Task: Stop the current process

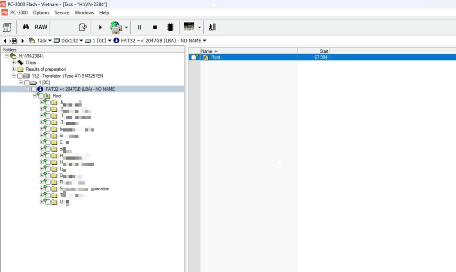Action: tap(155, 27)
